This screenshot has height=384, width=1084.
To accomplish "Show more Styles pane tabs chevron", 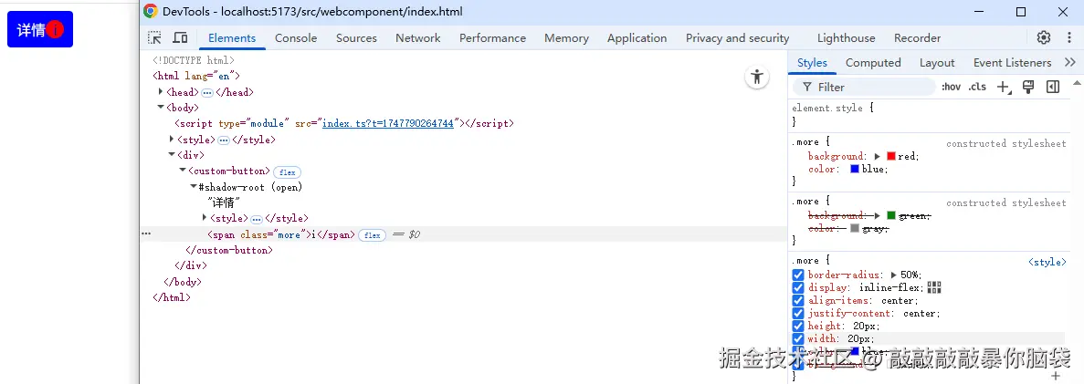I will click(x=1070, y=62).
